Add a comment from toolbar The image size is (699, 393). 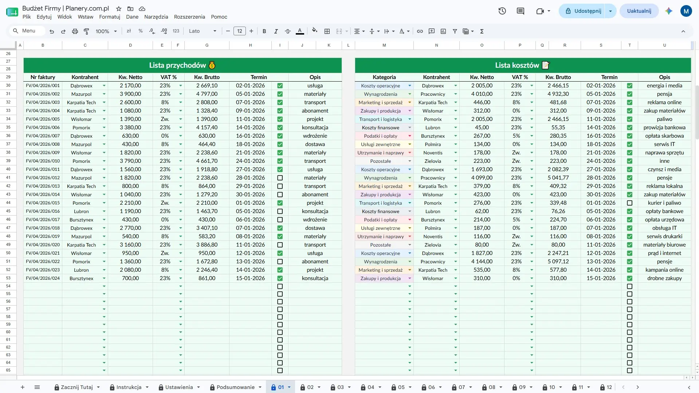[432, 31]
